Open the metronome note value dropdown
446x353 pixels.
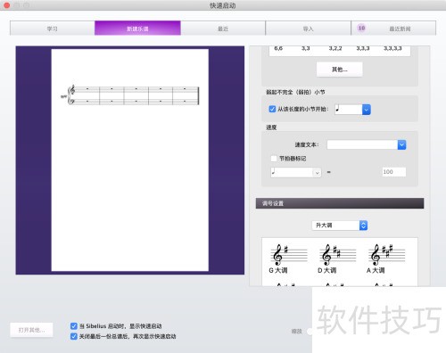pyautogui.click(x=296, y=172)
